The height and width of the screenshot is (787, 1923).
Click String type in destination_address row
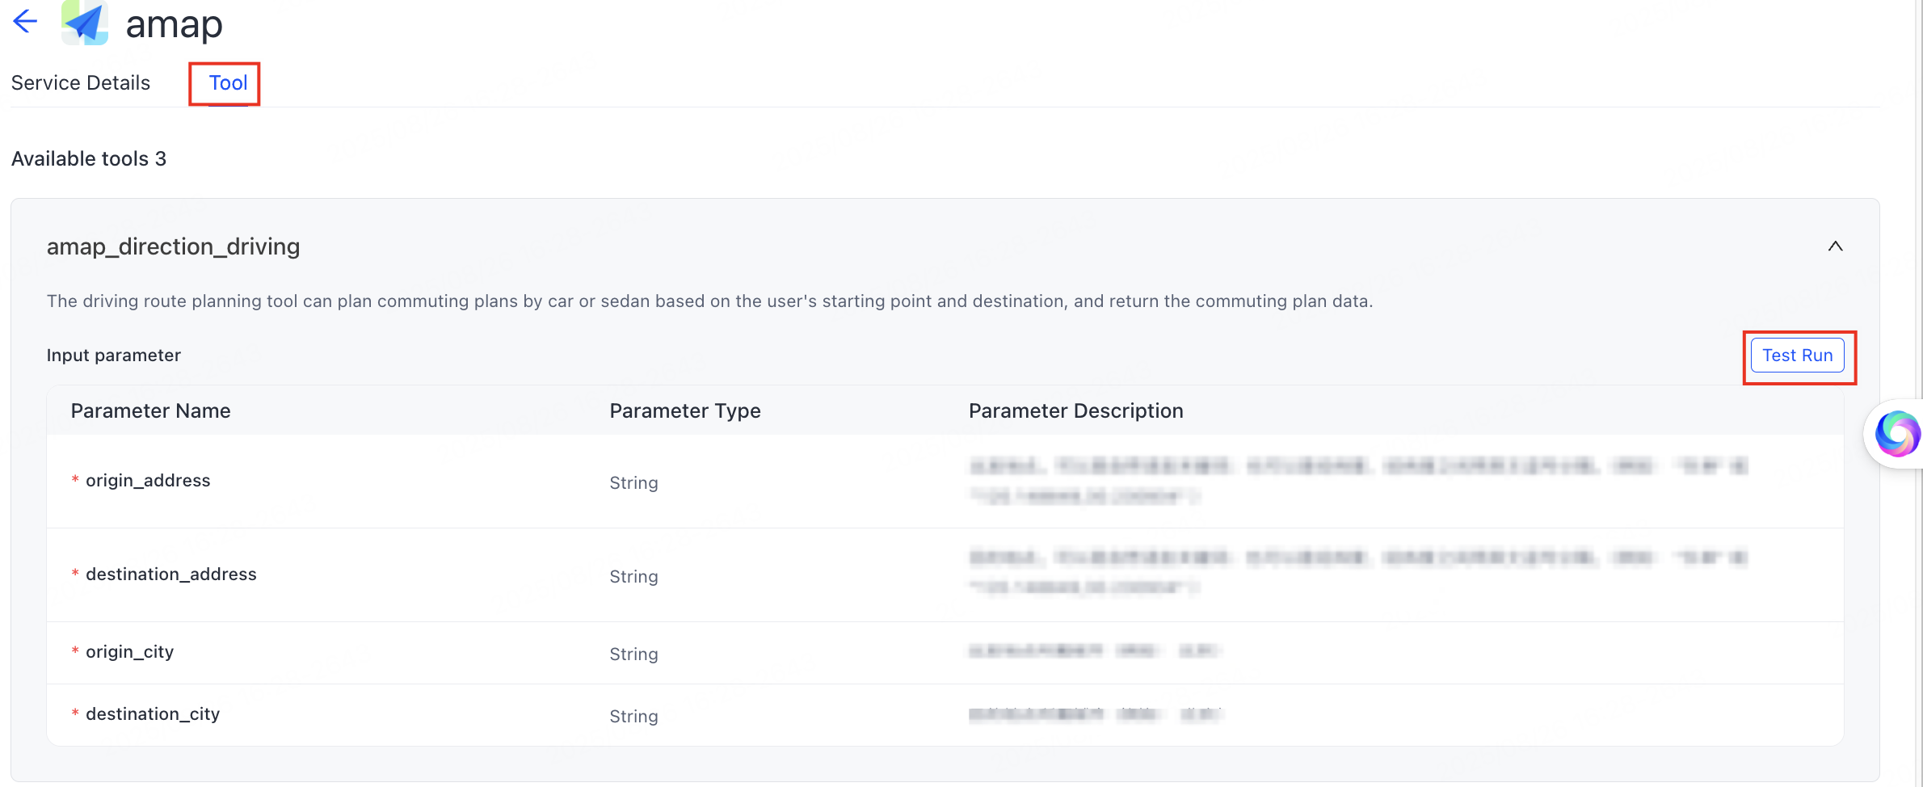click(633, 577)
